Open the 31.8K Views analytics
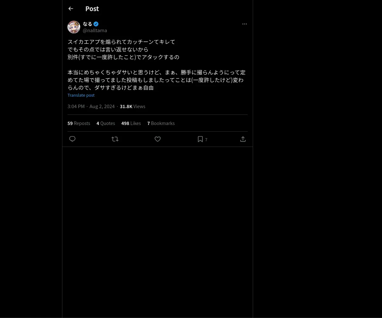382x318 pixels. [132, 106]
